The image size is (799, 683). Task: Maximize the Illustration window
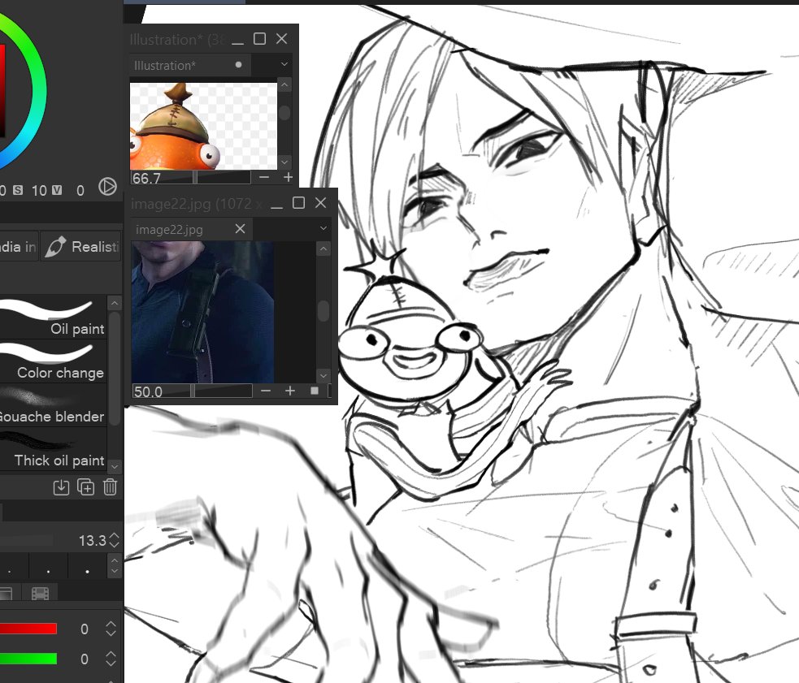click(259, 39)
